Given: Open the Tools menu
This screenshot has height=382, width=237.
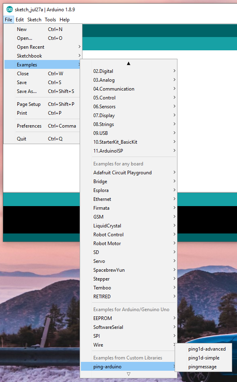Looking at the screenshot, I should tap(50, 20).
